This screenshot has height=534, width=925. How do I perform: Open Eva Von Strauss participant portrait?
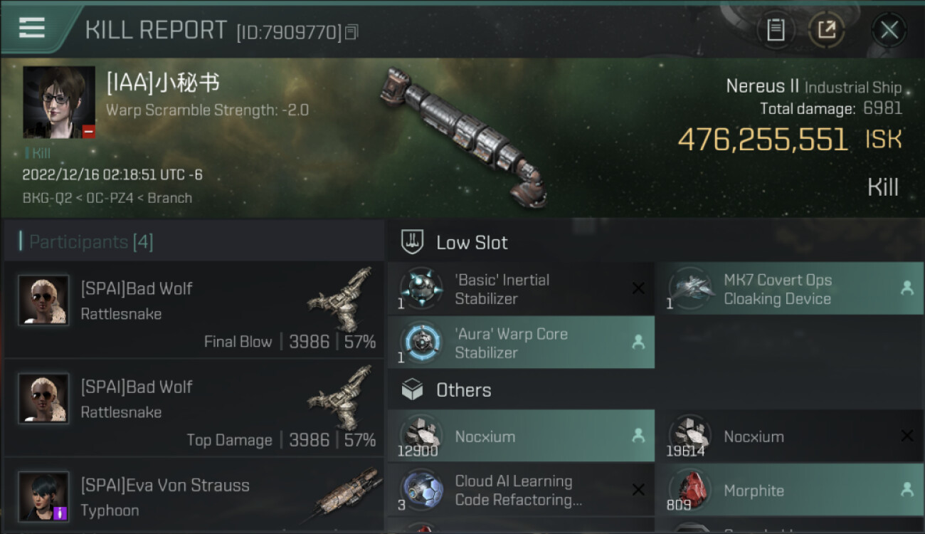[43, 496]
